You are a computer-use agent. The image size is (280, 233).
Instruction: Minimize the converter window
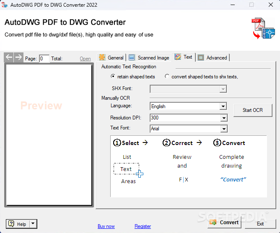click(x=233, y=5)
